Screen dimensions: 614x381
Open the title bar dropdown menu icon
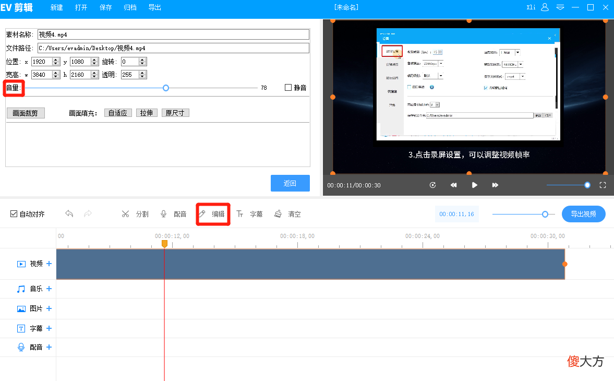(x=560, y=7)
